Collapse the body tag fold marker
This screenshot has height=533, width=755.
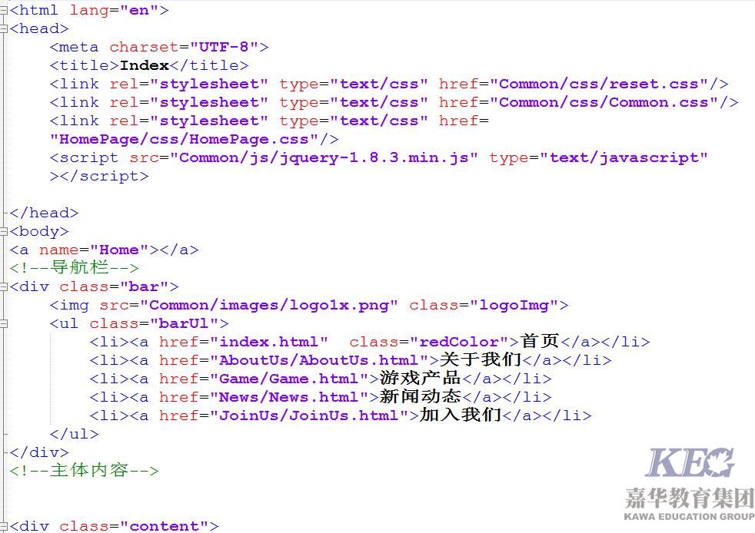(x=4, y=231)
